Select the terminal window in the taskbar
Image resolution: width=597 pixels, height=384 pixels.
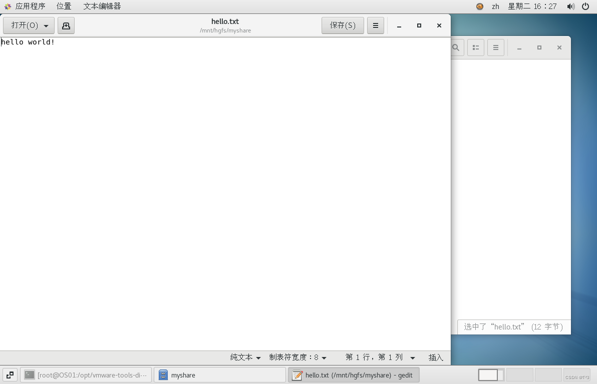tap(86, 374)
